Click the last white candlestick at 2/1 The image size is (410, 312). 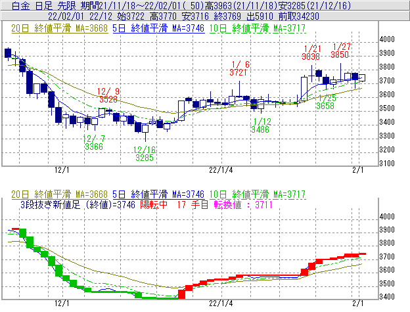click(x=362, y=78)
